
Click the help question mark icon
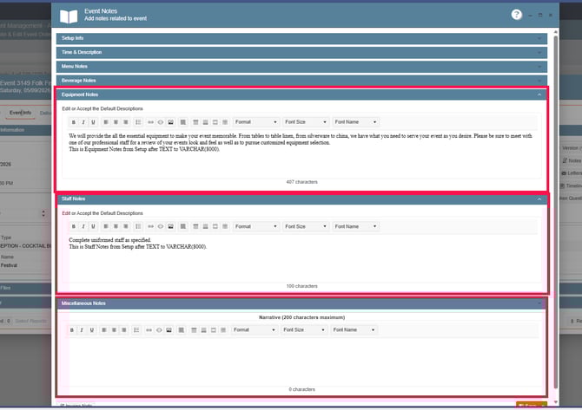tap(516, 15)
